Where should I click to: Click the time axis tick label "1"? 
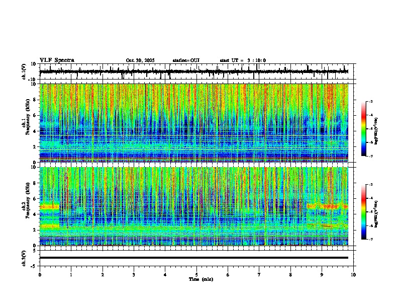[71, 275]
